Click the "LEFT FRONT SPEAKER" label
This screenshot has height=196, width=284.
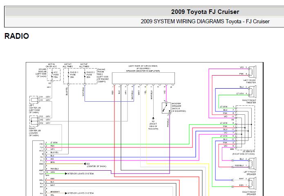250,173
